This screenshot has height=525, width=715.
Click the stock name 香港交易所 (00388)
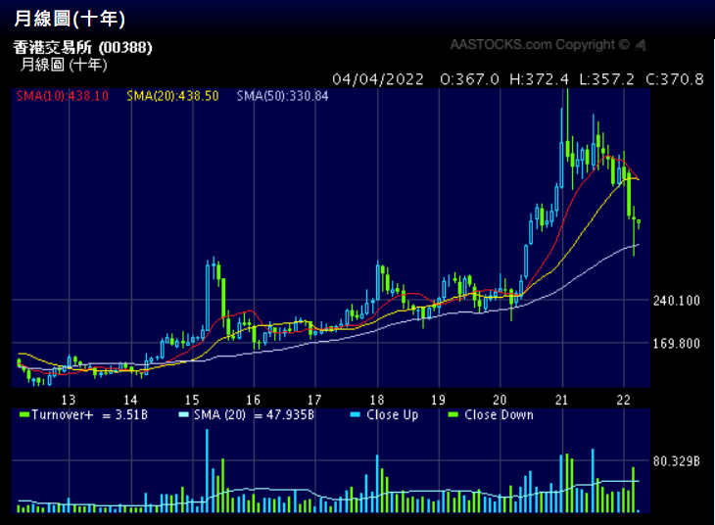(82, 47)
